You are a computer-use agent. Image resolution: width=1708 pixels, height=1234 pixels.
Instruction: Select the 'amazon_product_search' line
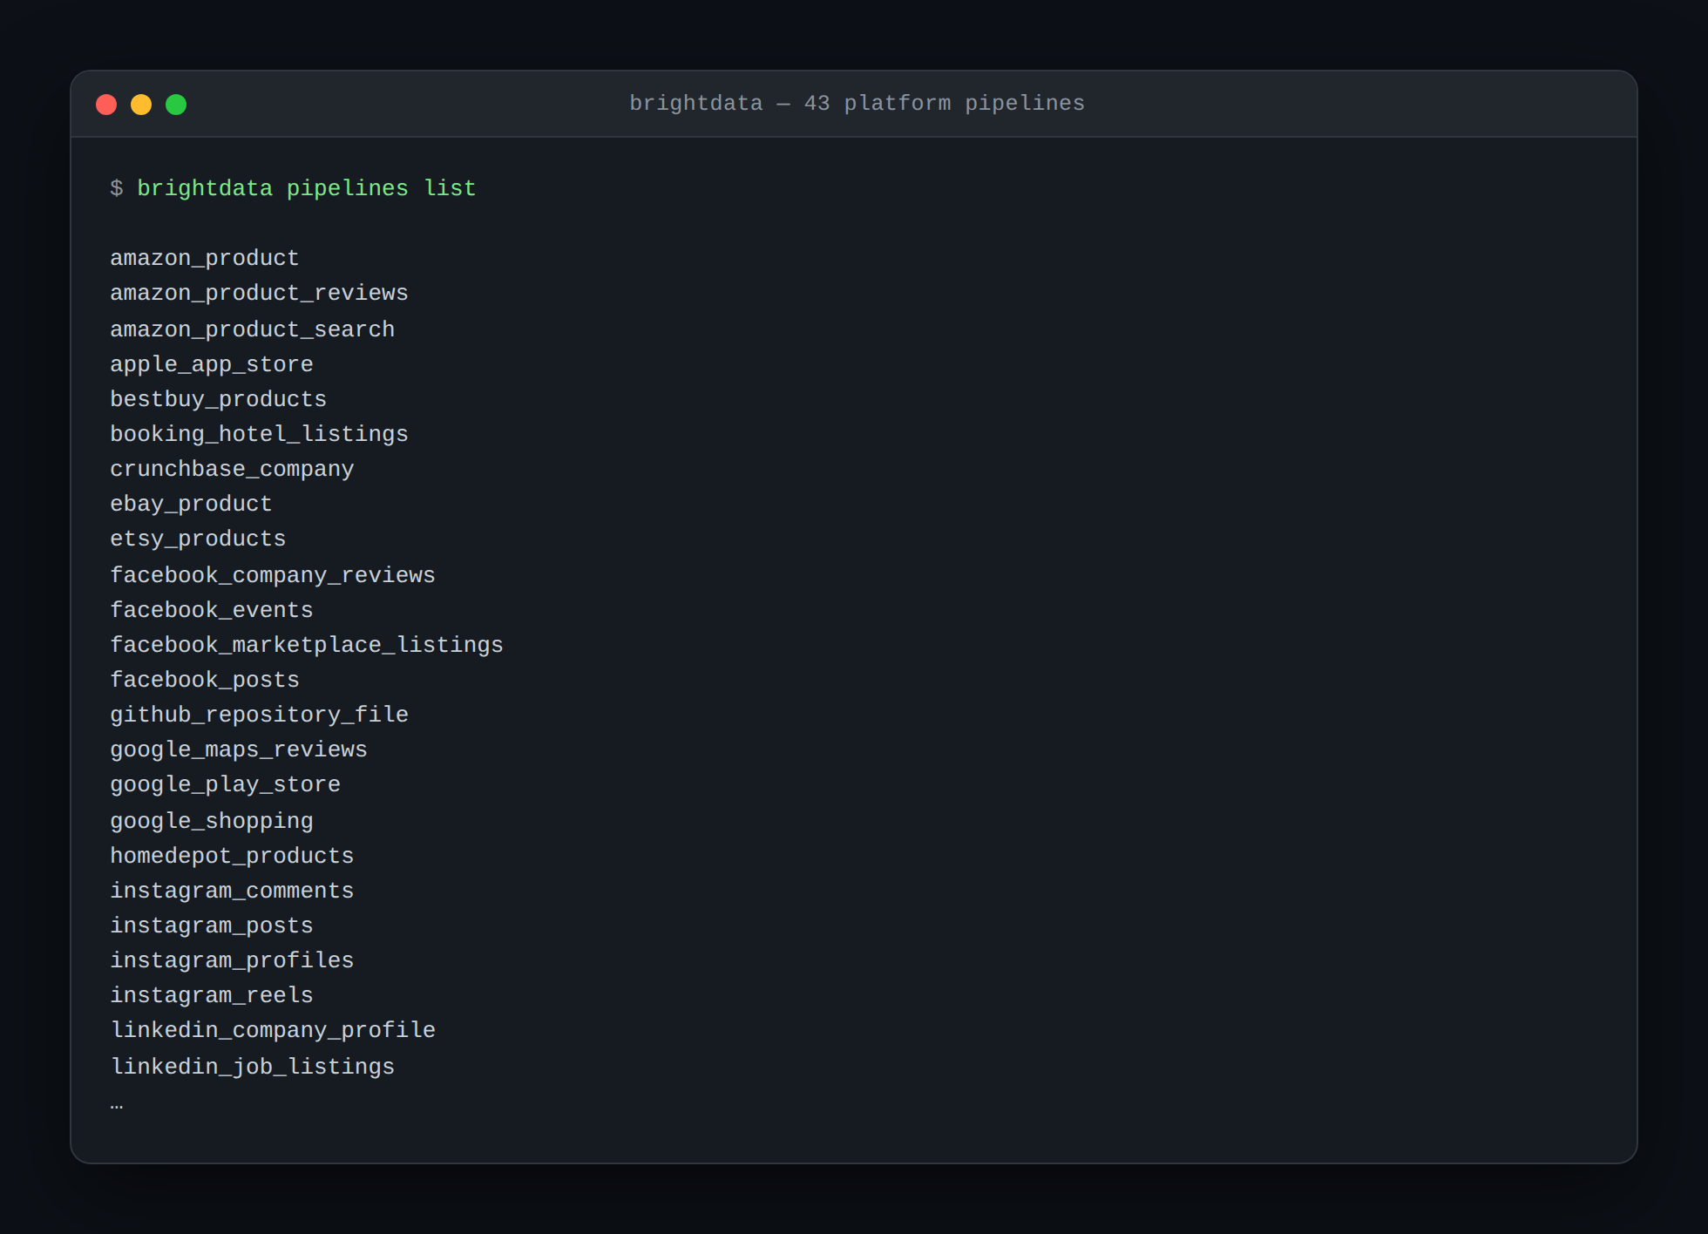253,329
